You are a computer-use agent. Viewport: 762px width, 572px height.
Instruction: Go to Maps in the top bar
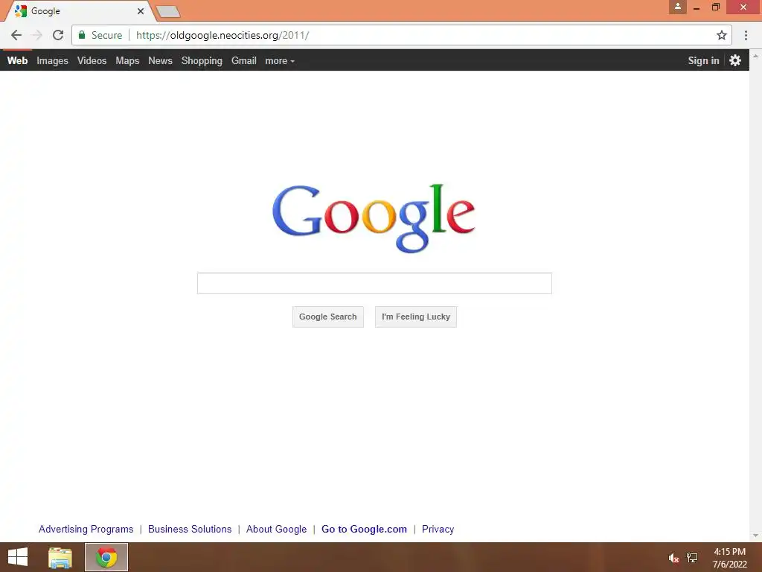click(127, 61)
